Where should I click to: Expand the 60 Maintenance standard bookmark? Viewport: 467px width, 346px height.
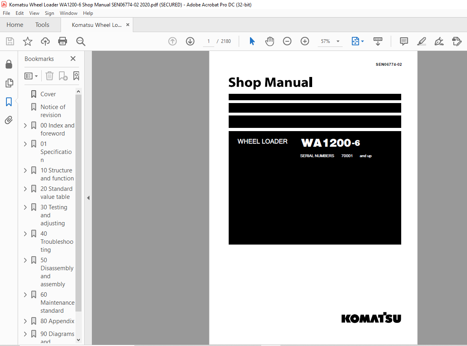(x=25, y=295)
